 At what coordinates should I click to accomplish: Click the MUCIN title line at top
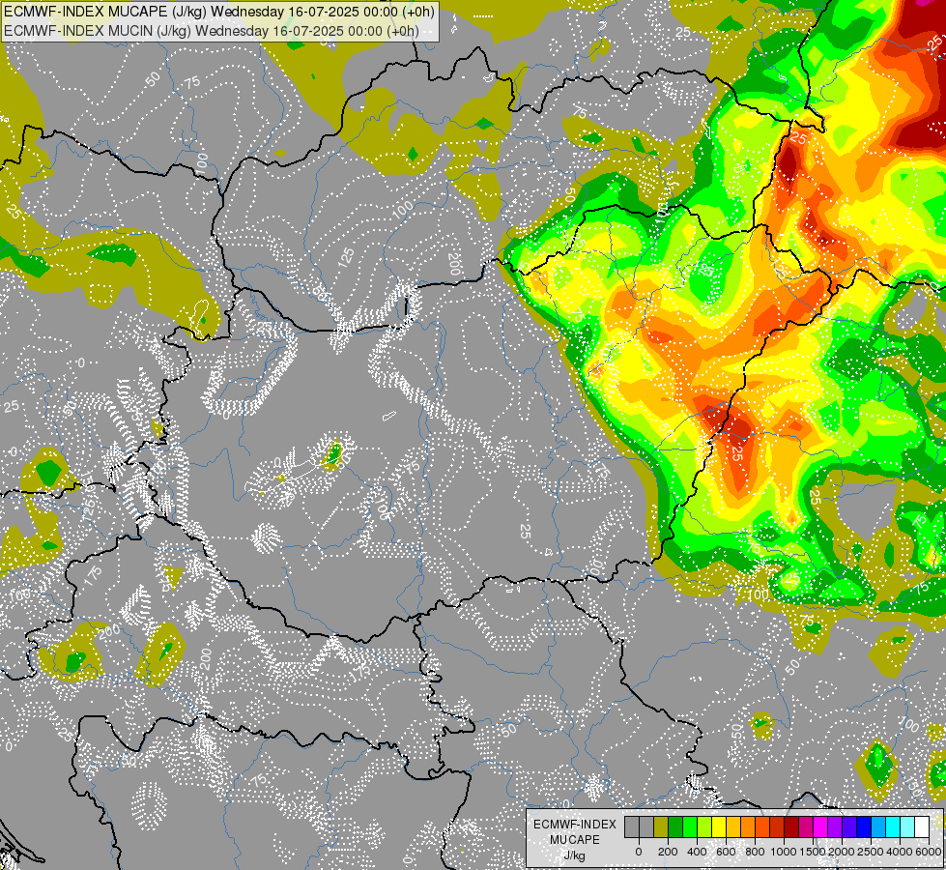coord(212,30)
